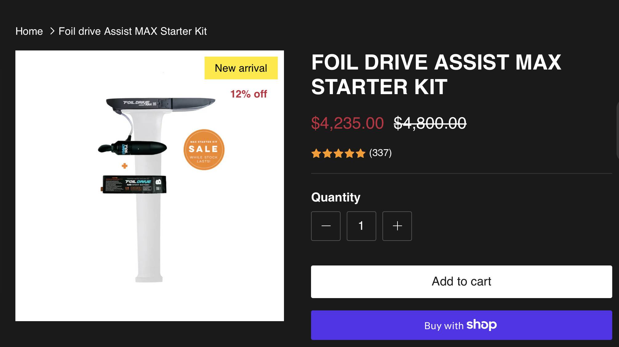Go to Home via the breadcrumb
The image size is (619, 347).
coord(29,31)
